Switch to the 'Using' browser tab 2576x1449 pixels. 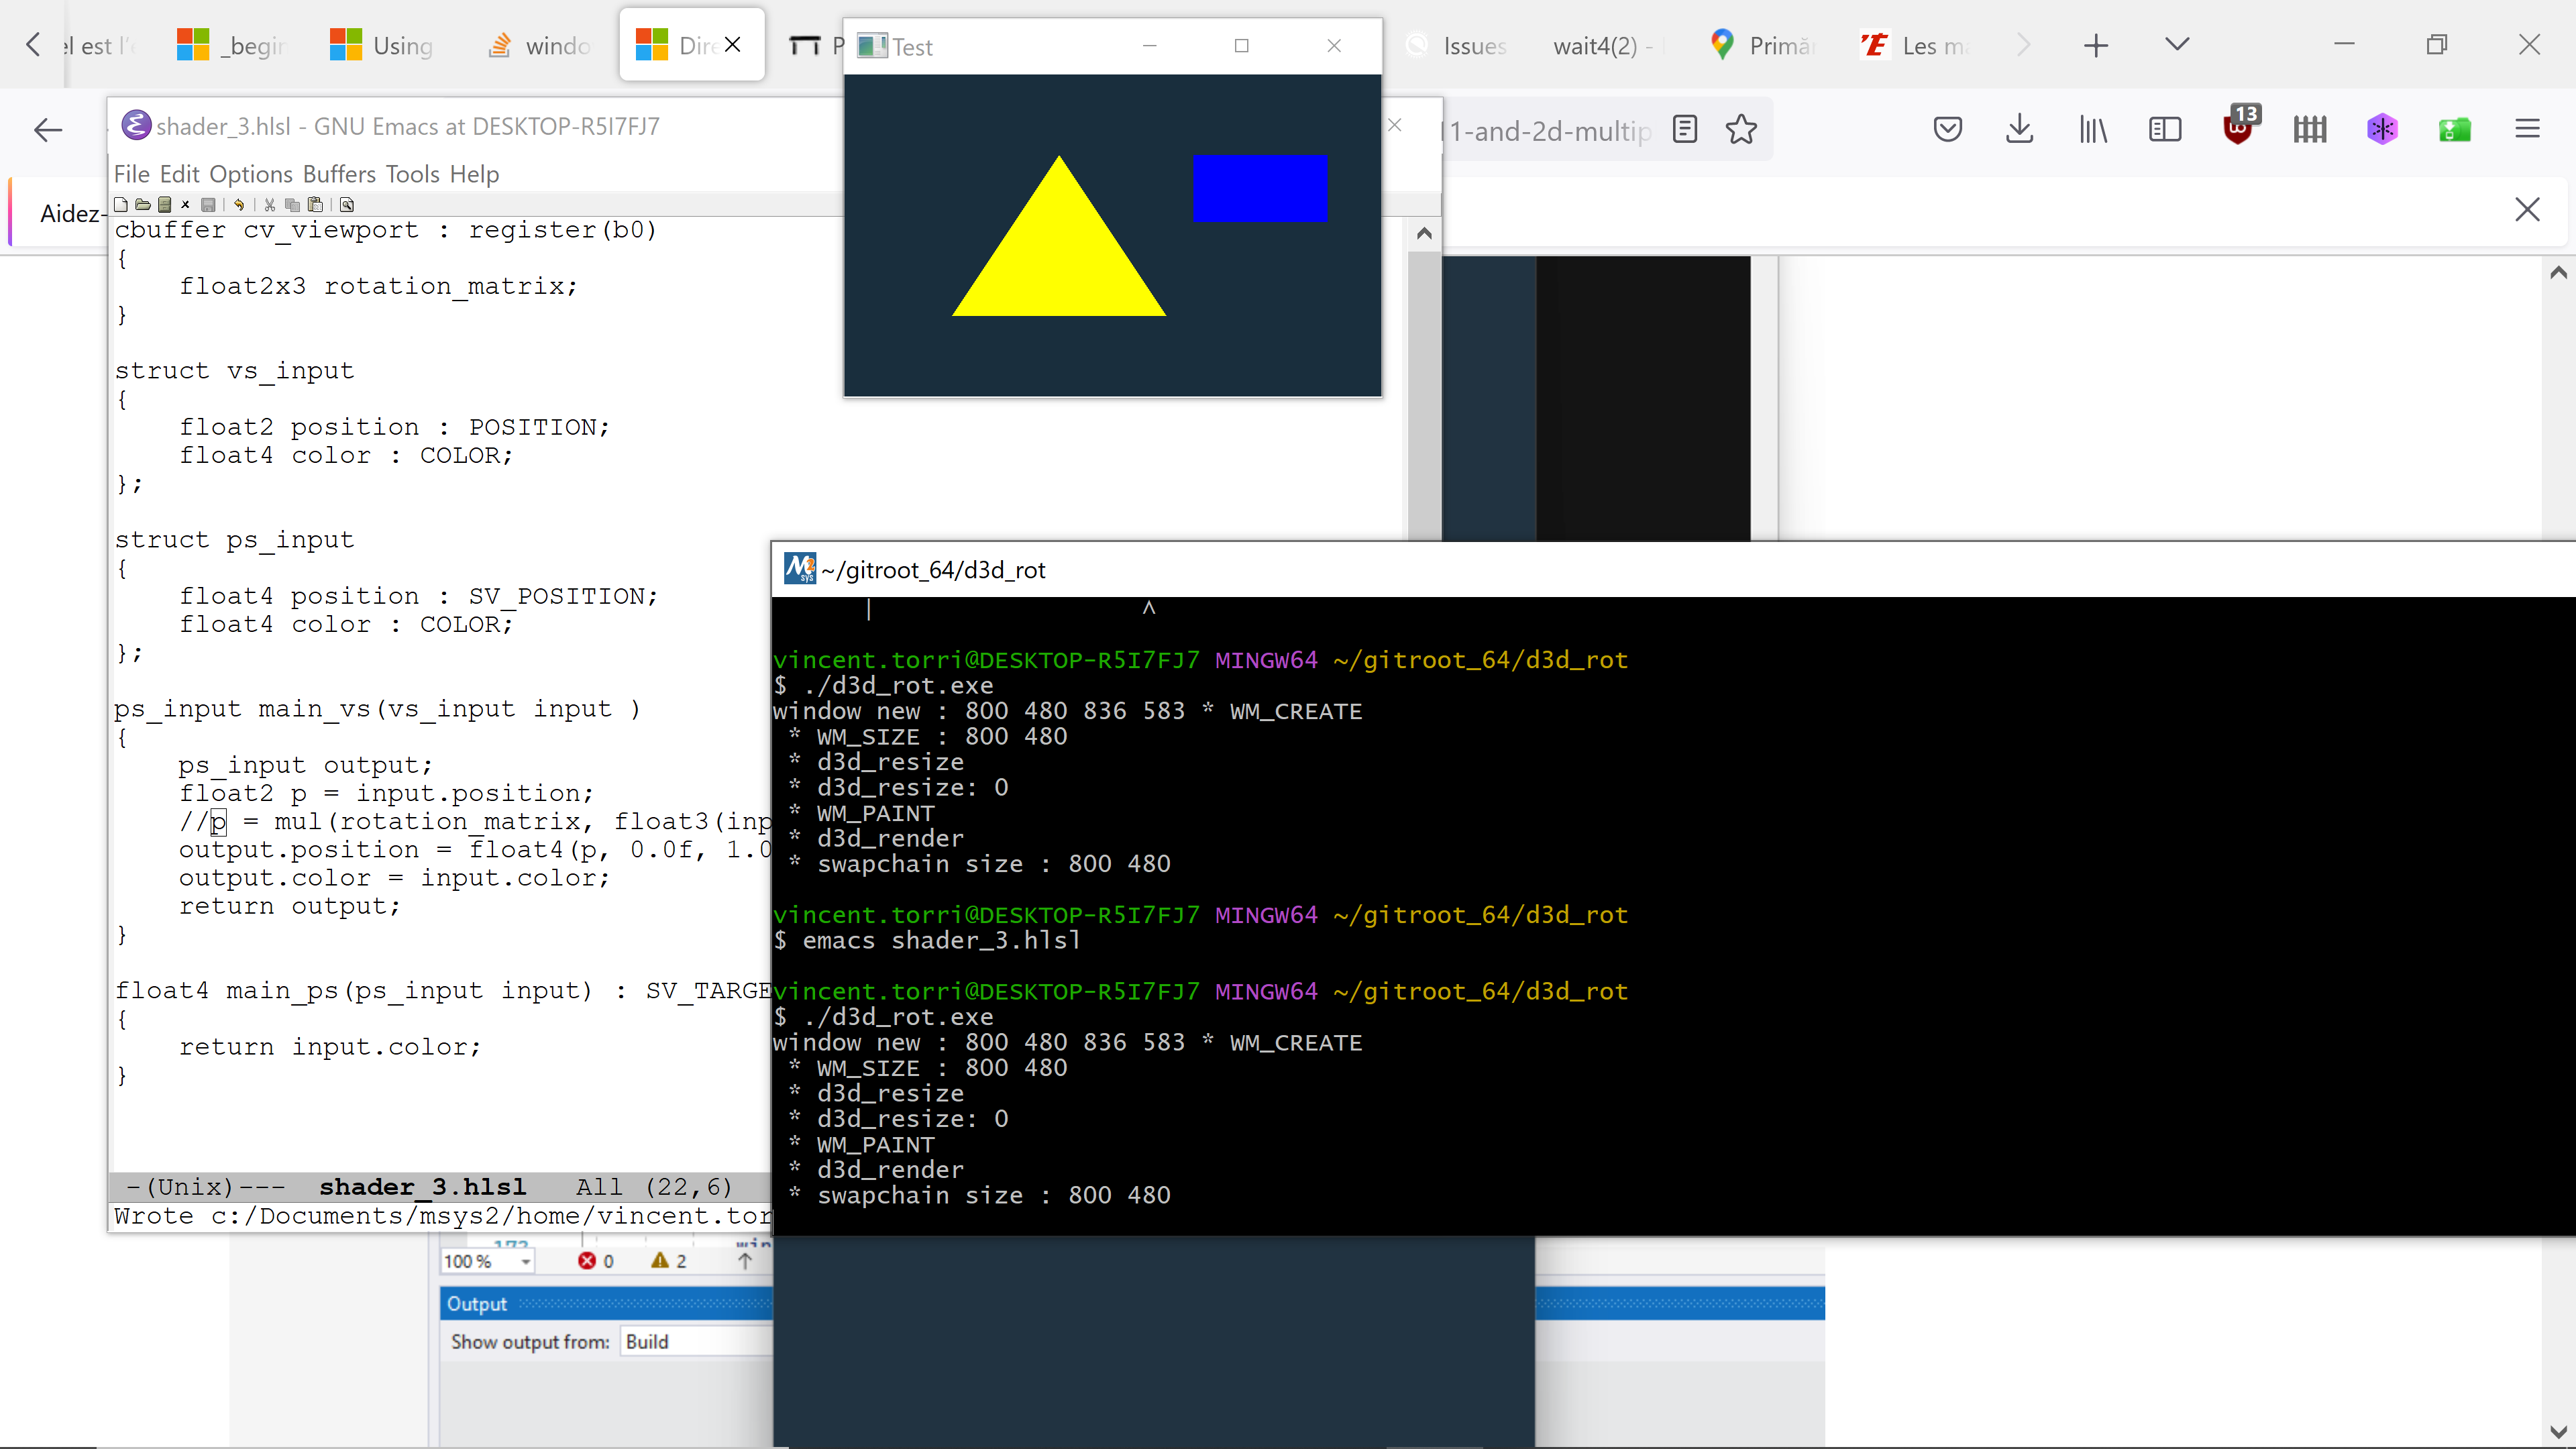tap(390, 45)
